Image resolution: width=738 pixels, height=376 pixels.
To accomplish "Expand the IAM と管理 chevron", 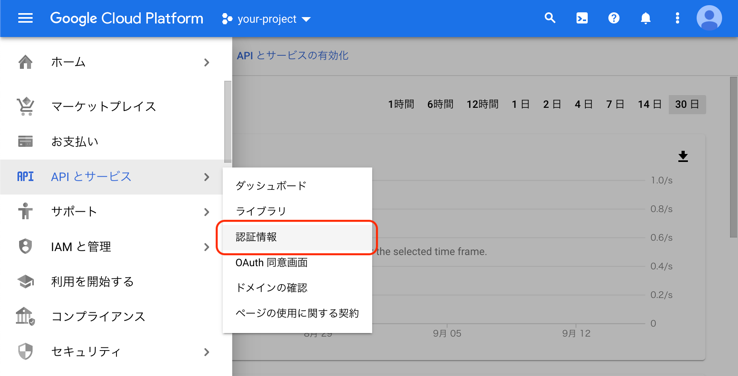I will [206, 247].
